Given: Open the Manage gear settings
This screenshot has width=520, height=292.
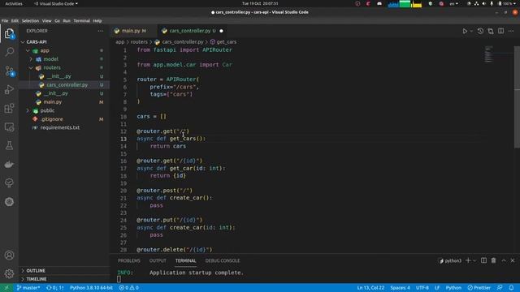Looking at the screenshot, I should tap(9, 274).
